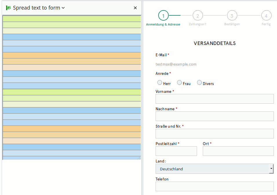Go to step 1 Anmeldung & Adresse
Screen dimensions: 277x195
163,16
